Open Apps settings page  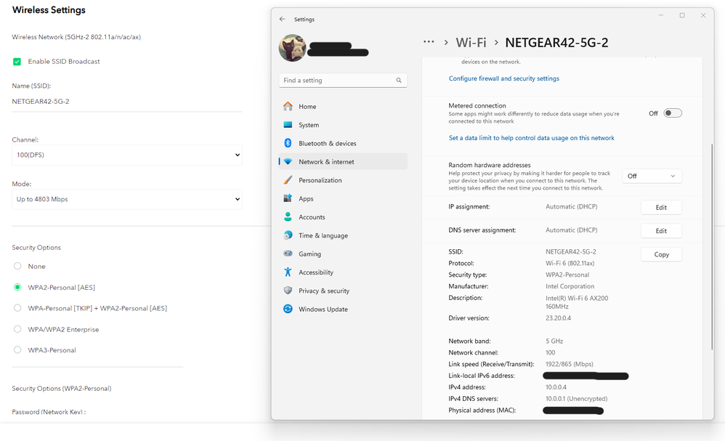[343, 198]
